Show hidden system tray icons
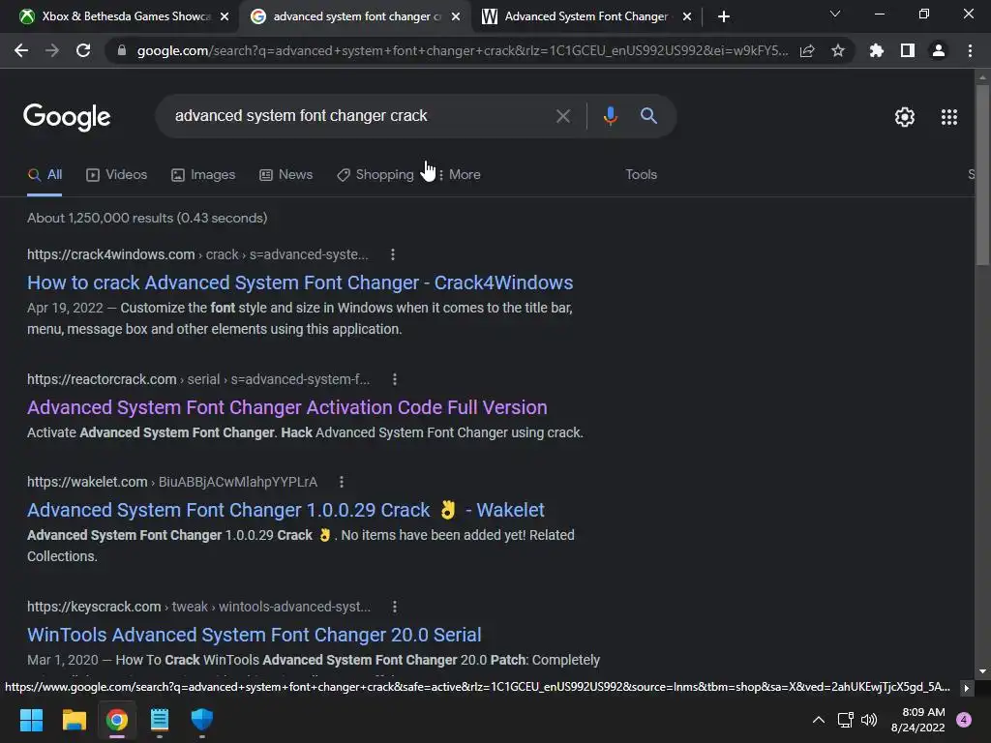 coord(819,720)
